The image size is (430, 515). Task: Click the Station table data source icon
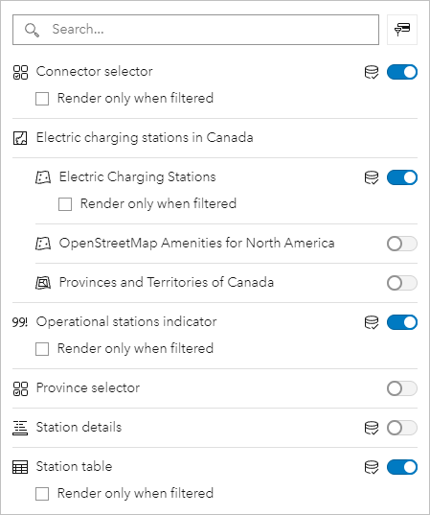coord(372,467)
